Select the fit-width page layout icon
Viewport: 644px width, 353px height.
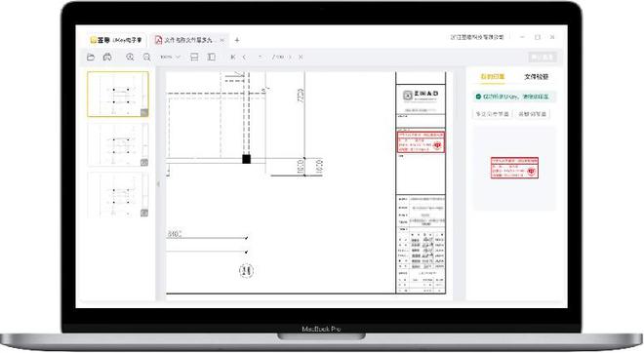click(194, 58)
